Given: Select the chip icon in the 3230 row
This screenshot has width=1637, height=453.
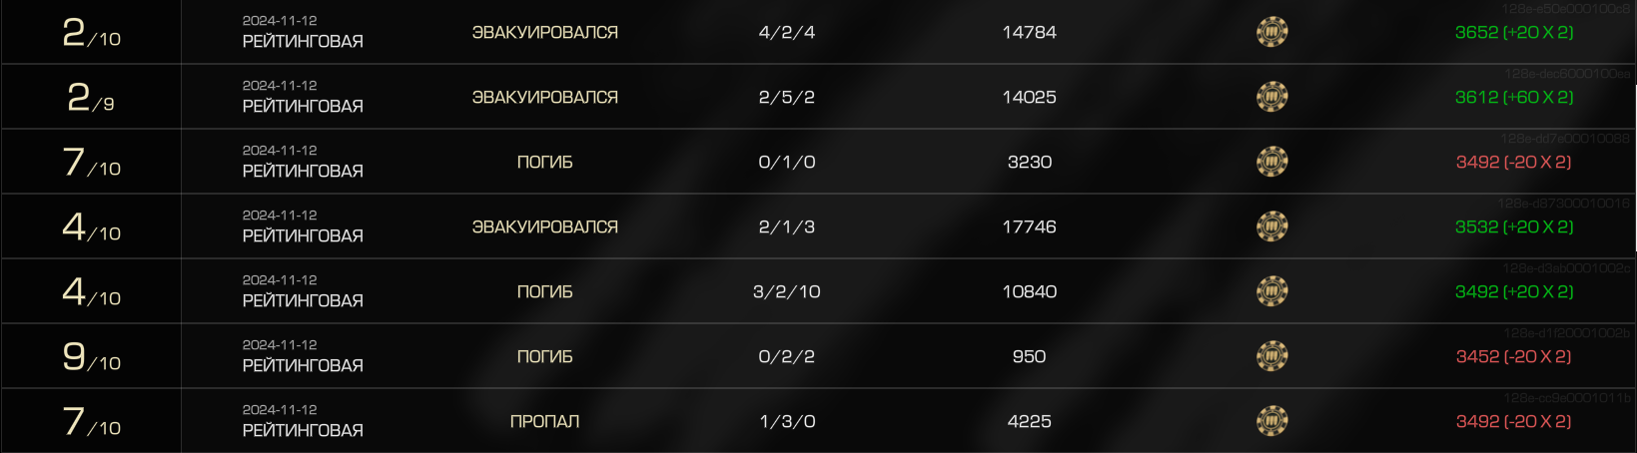Looking at the screenshot, I should click(1271, 162).
